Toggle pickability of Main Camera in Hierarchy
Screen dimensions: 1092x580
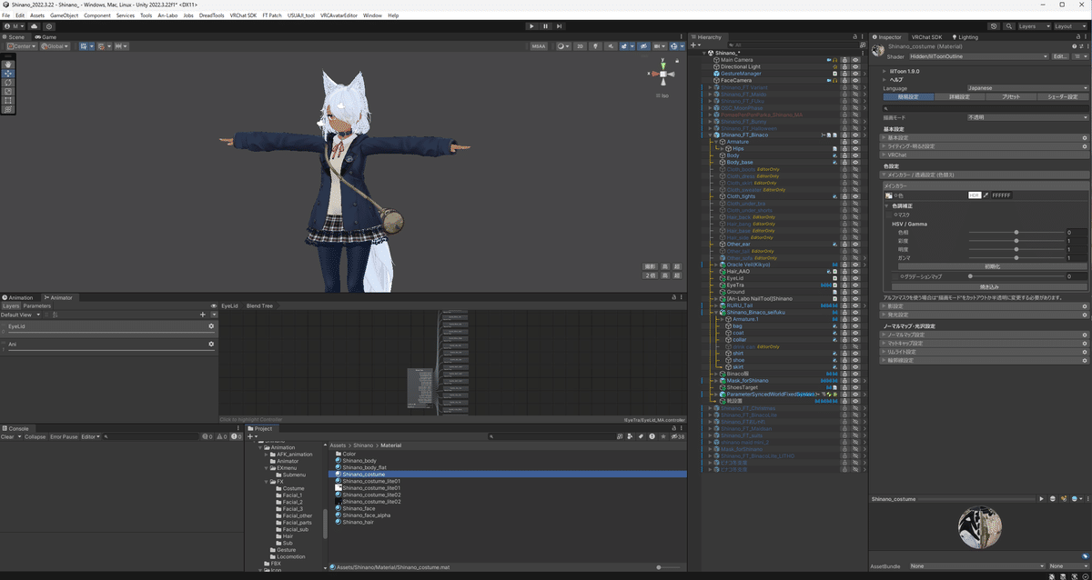coord(844,60)
